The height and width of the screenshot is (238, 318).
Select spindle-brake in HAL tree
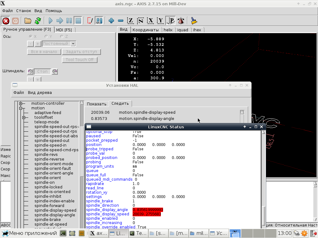(48, 220)
